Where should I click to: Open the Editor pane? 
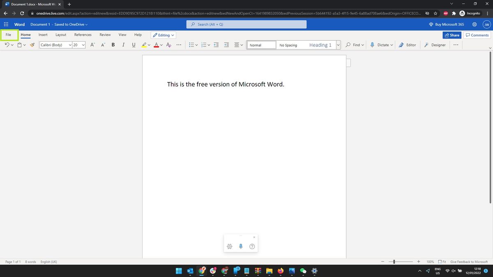pos(408,45)
